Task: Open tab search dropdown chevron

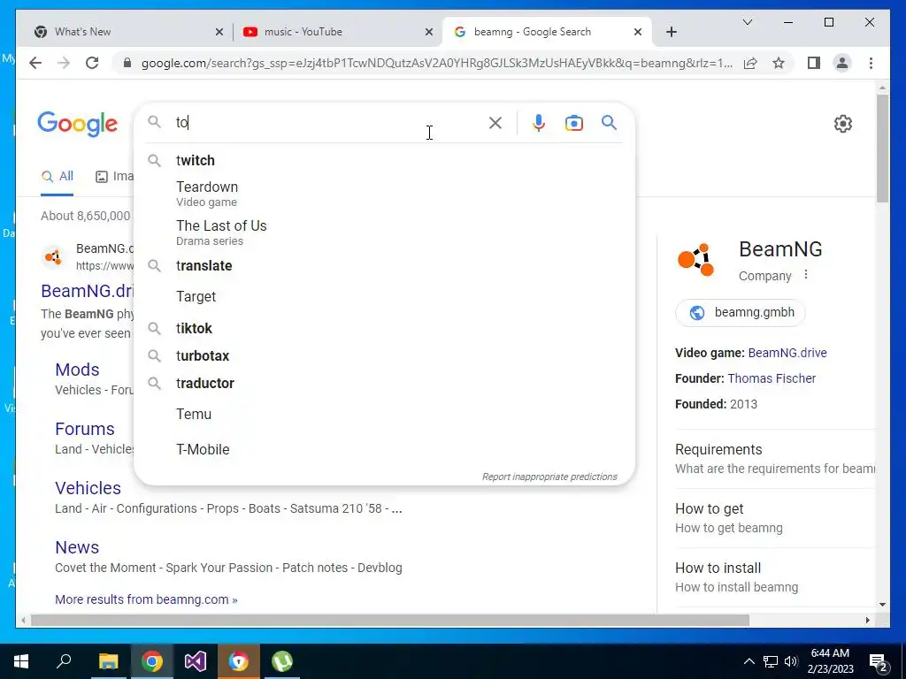Action: [747, 22]
